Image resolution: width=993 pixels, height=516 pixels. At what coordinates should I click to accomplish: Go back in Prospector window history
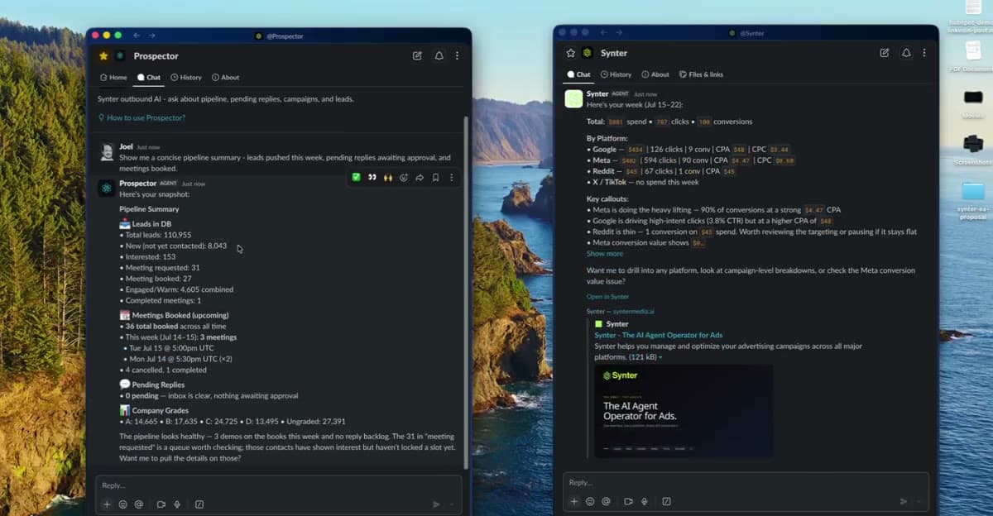(x=137, y=36)
